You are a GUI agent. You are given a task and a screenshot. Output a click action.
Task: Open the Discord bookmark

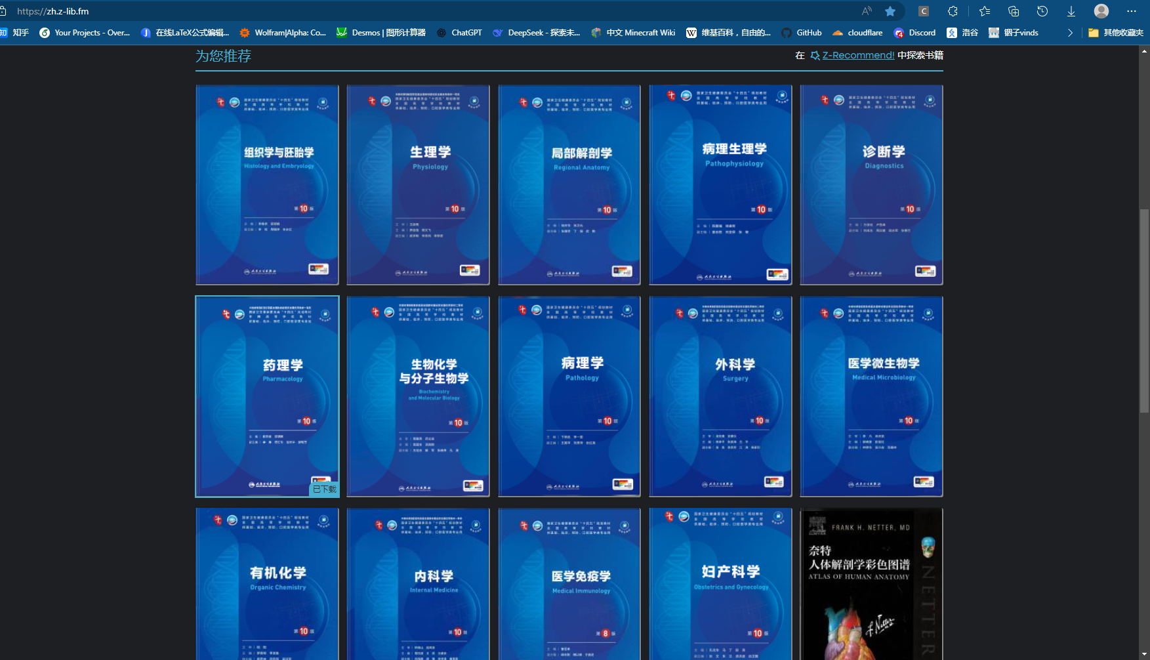click(x=915, y=33)
